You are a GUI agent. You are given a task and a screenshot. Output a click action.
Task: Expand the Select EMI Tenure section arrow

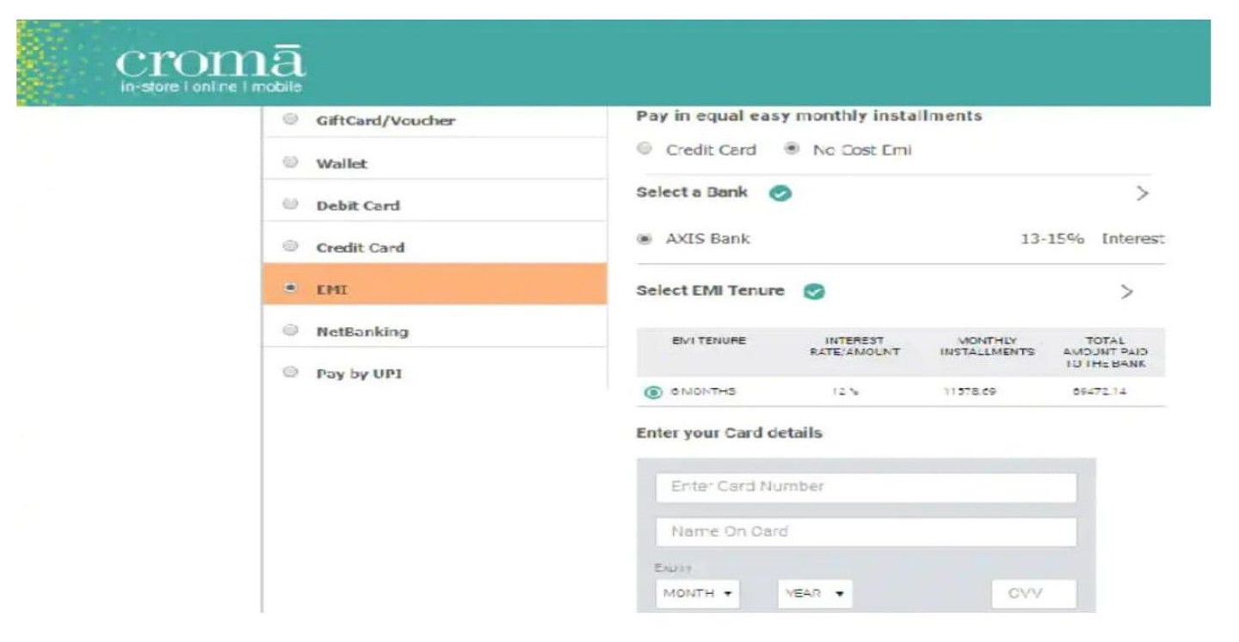(x=1127, y=292)
